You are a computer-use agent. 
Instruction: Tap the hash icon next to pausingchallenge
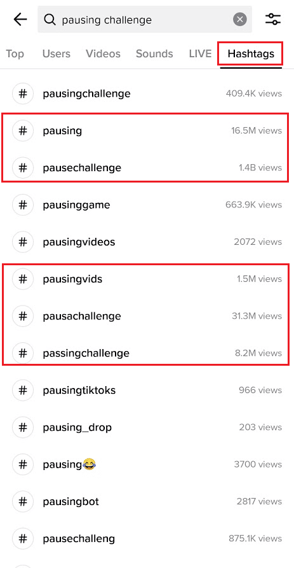(23, 94)
